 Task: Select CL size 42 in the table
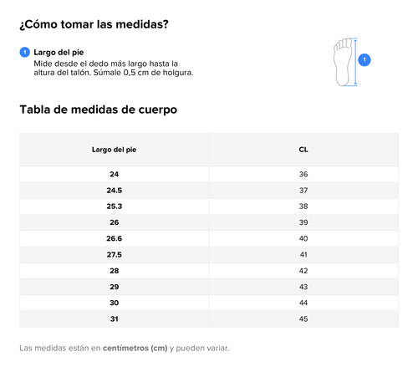303,271
